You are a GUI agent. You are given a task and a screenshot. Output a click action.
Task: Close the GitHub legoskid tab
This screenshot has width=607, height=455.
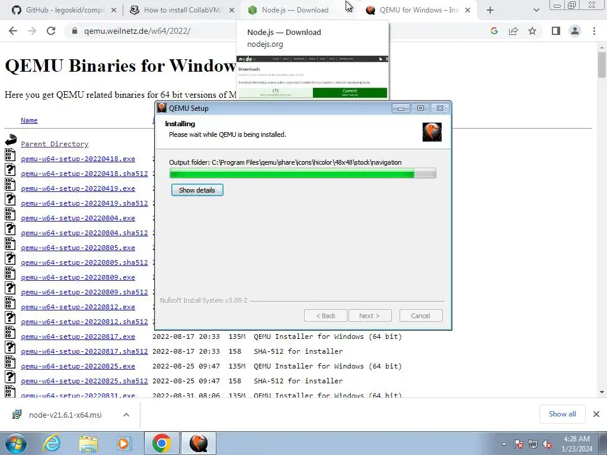pyautogui.click(x=114, y=10)
